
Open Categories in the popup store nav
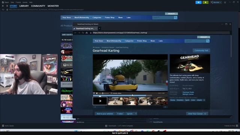point(129,41)
